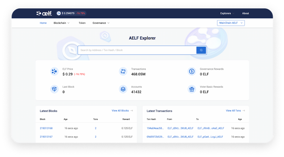Viewport: 284px width, 157px height.
Task: Click the ELF token icon beside header price
Action: pos(59,13)
